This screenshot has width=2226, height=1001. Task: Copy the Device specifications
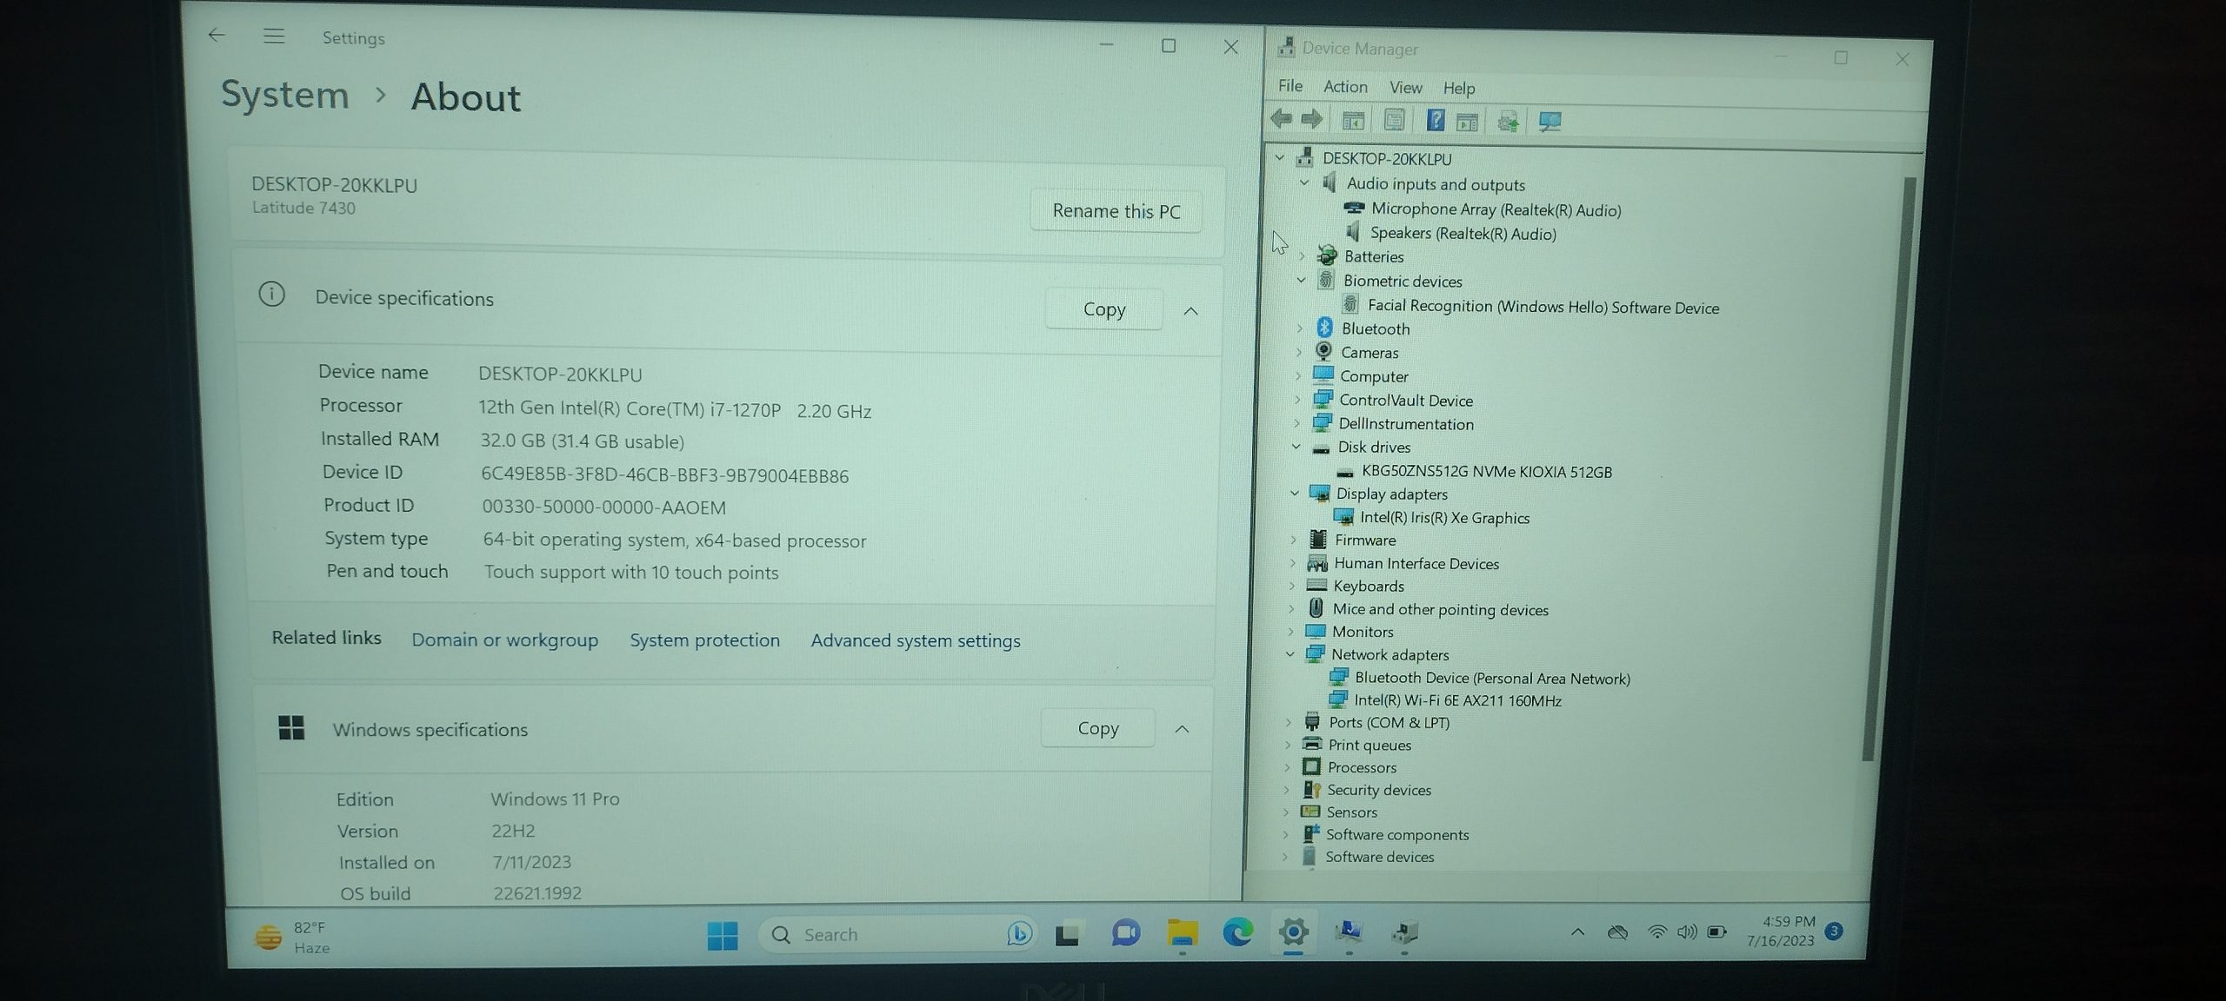tap(1104, 309)
